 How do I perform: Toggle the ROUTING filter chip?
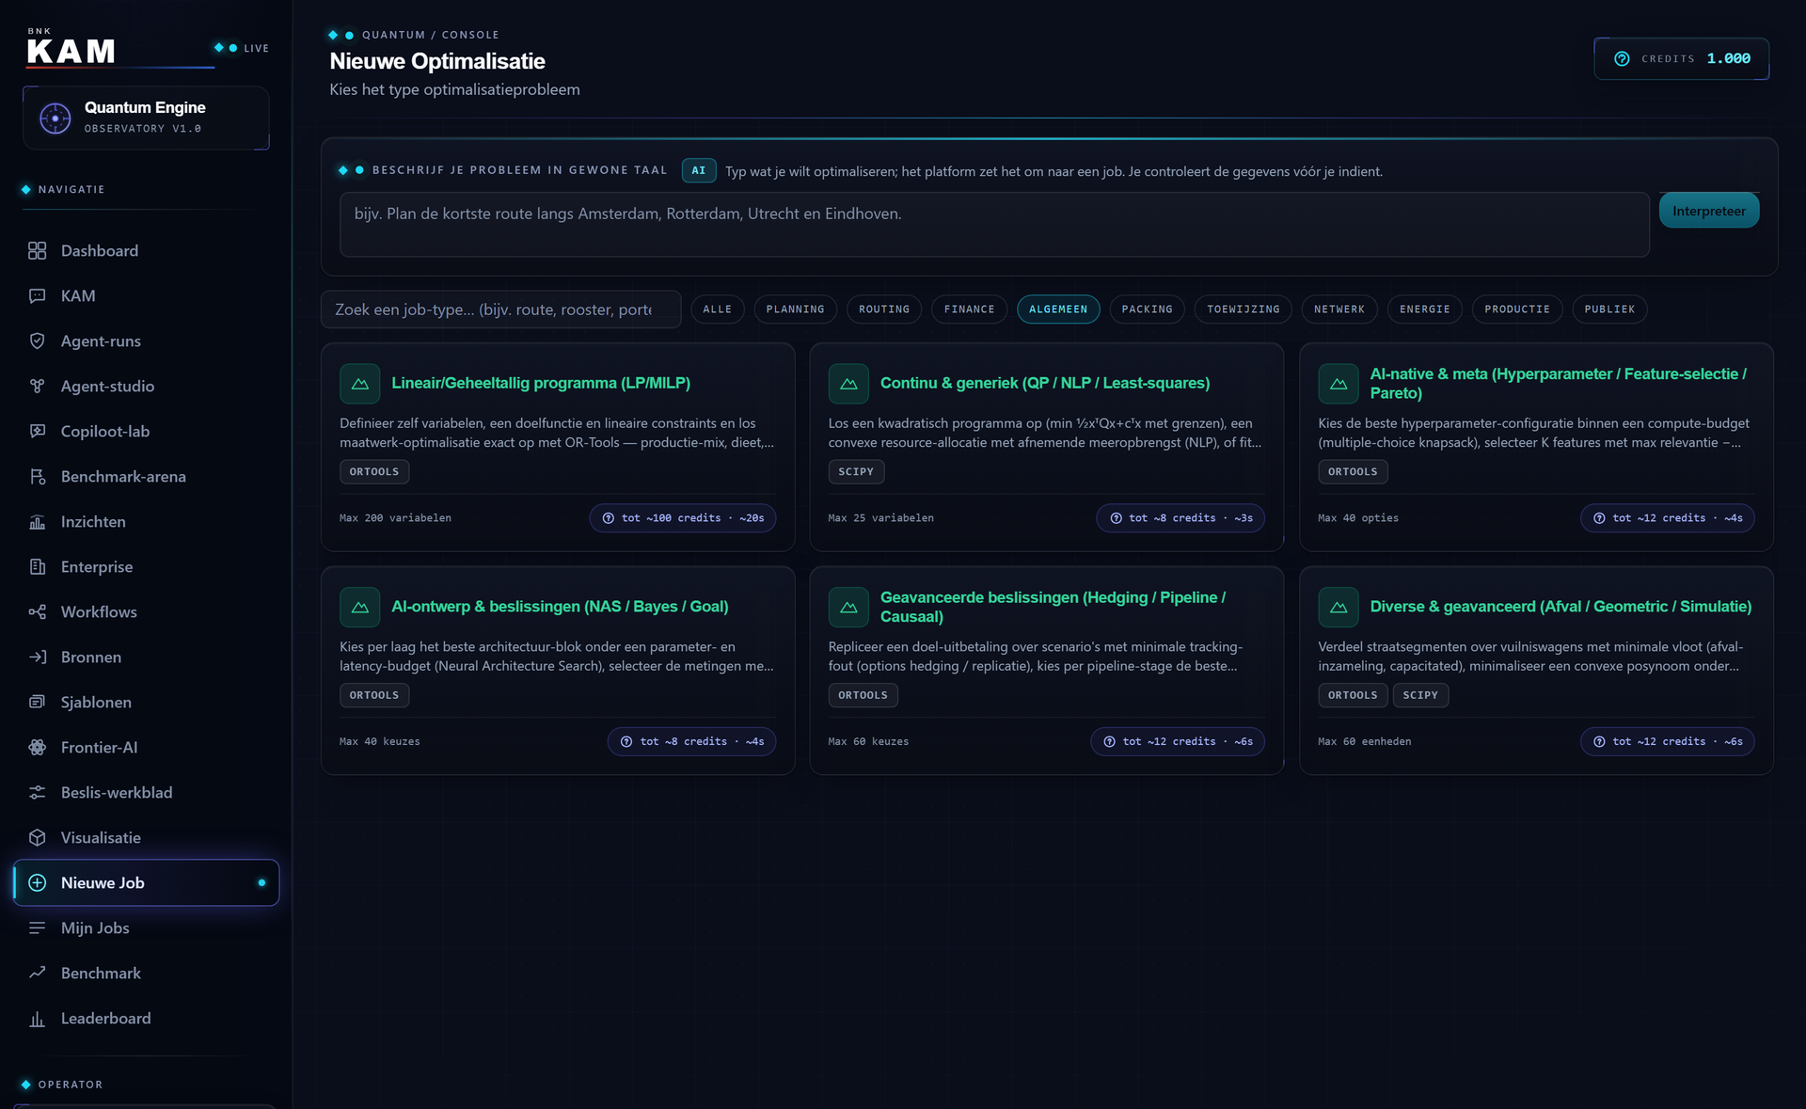click(884, 309)
